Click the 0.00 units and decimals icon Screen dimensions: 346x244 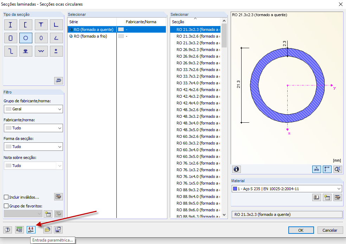[19, 230]
